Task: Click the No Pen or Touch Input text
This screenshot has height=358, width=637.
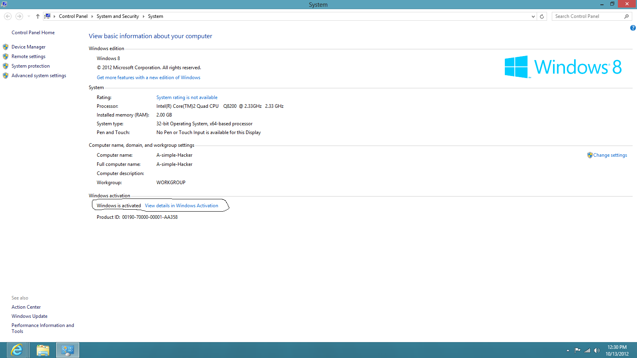Action: click(x=209, y=132)
